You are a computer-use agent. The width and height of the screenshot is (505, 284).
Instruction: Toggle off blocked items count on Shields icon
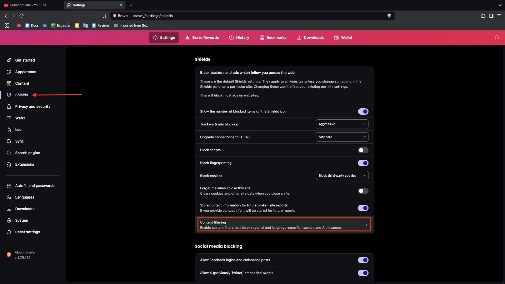(x=363, y=111)
